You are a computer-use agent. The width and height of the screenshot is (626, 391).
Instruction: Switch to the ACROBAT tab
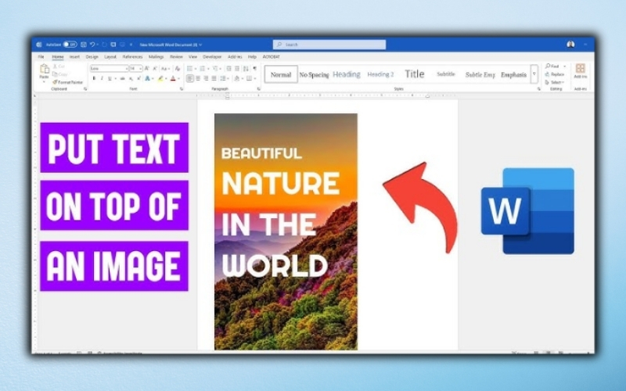coord(272,57)
